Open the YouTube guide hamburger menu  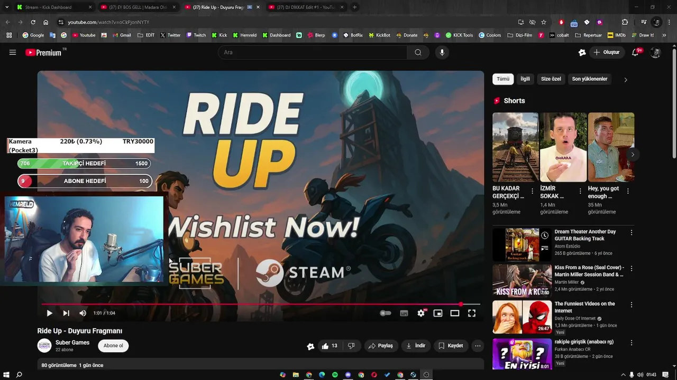[x=13, y=52]
